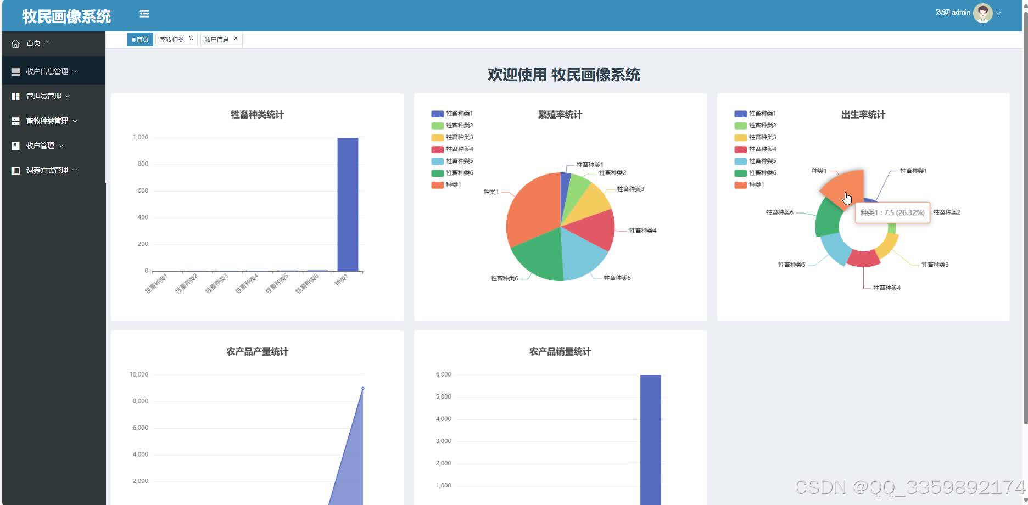Close the 牧户信息 tab
Viewport: 1028px width, 505px height.
coord(236,38)
